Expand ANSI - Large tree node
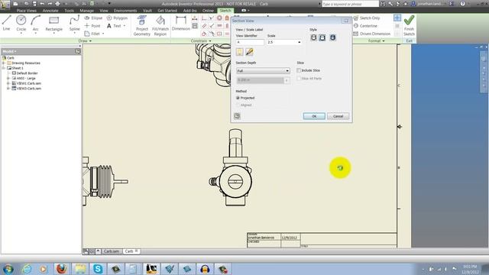This screenshot has width=489, height=275. 8,78
